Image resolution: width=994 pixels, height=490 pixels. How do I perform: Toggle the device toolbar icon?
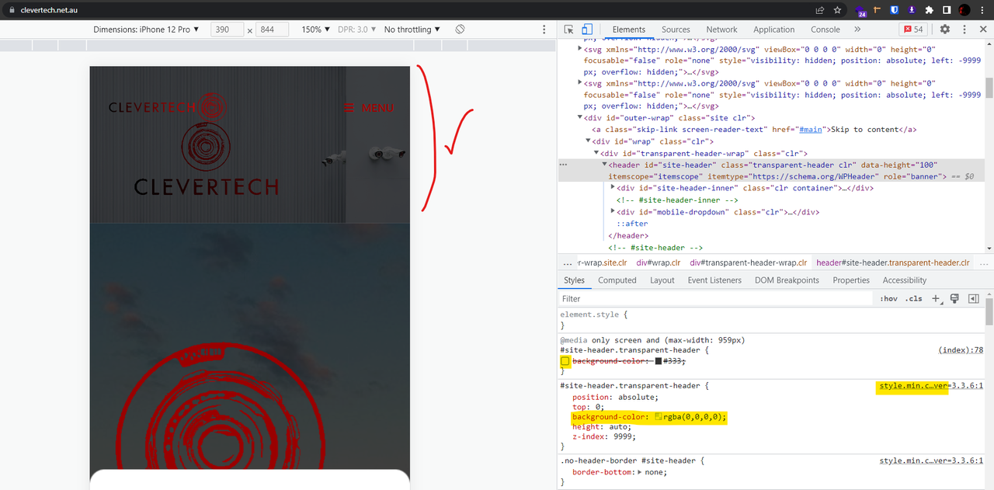tap(588, 30)
